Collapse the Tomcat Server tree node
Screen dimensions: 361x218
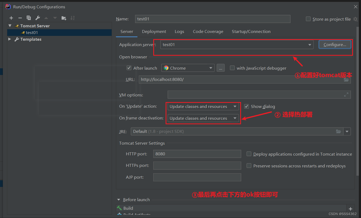point(10,26)
